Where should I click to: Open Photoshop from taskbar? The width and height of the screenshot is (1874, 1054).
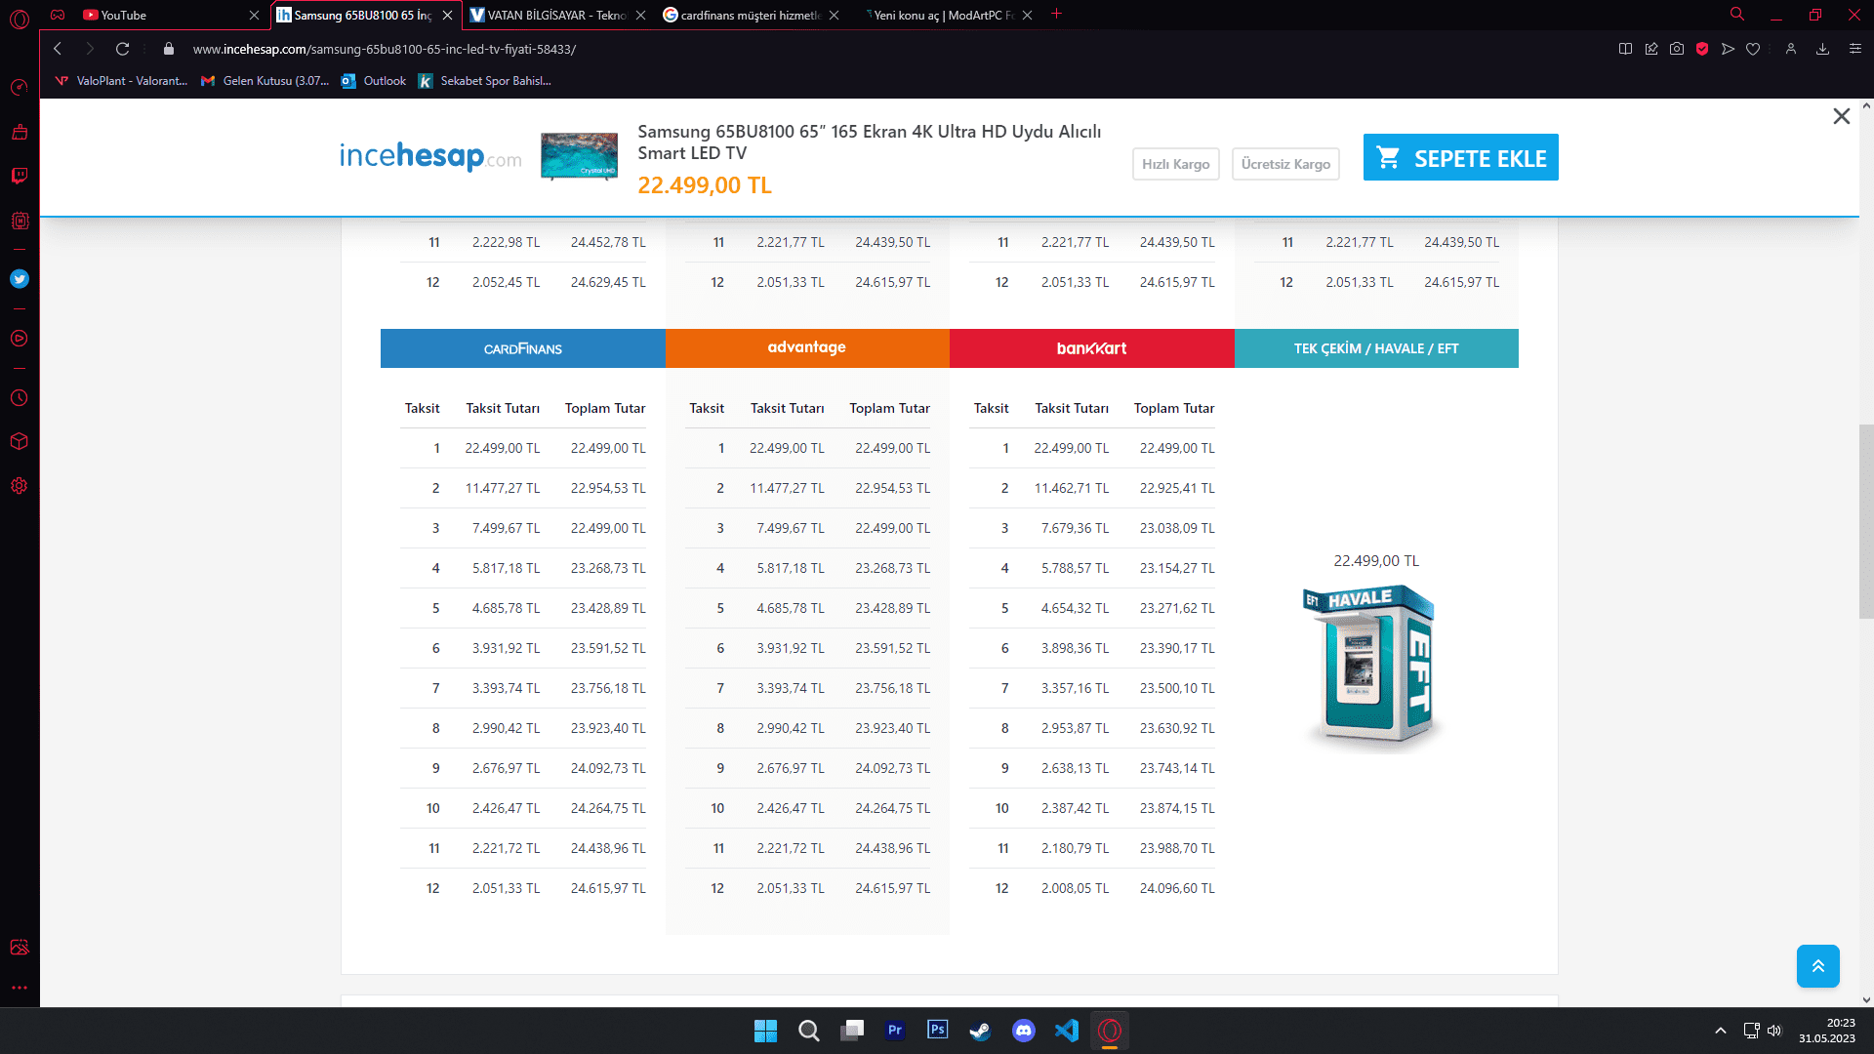(x=937, y=1031)
